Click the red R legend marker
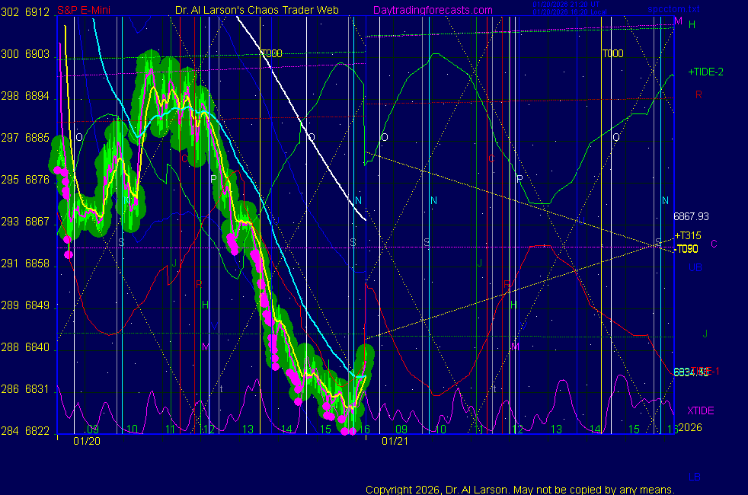 point(698,95)
